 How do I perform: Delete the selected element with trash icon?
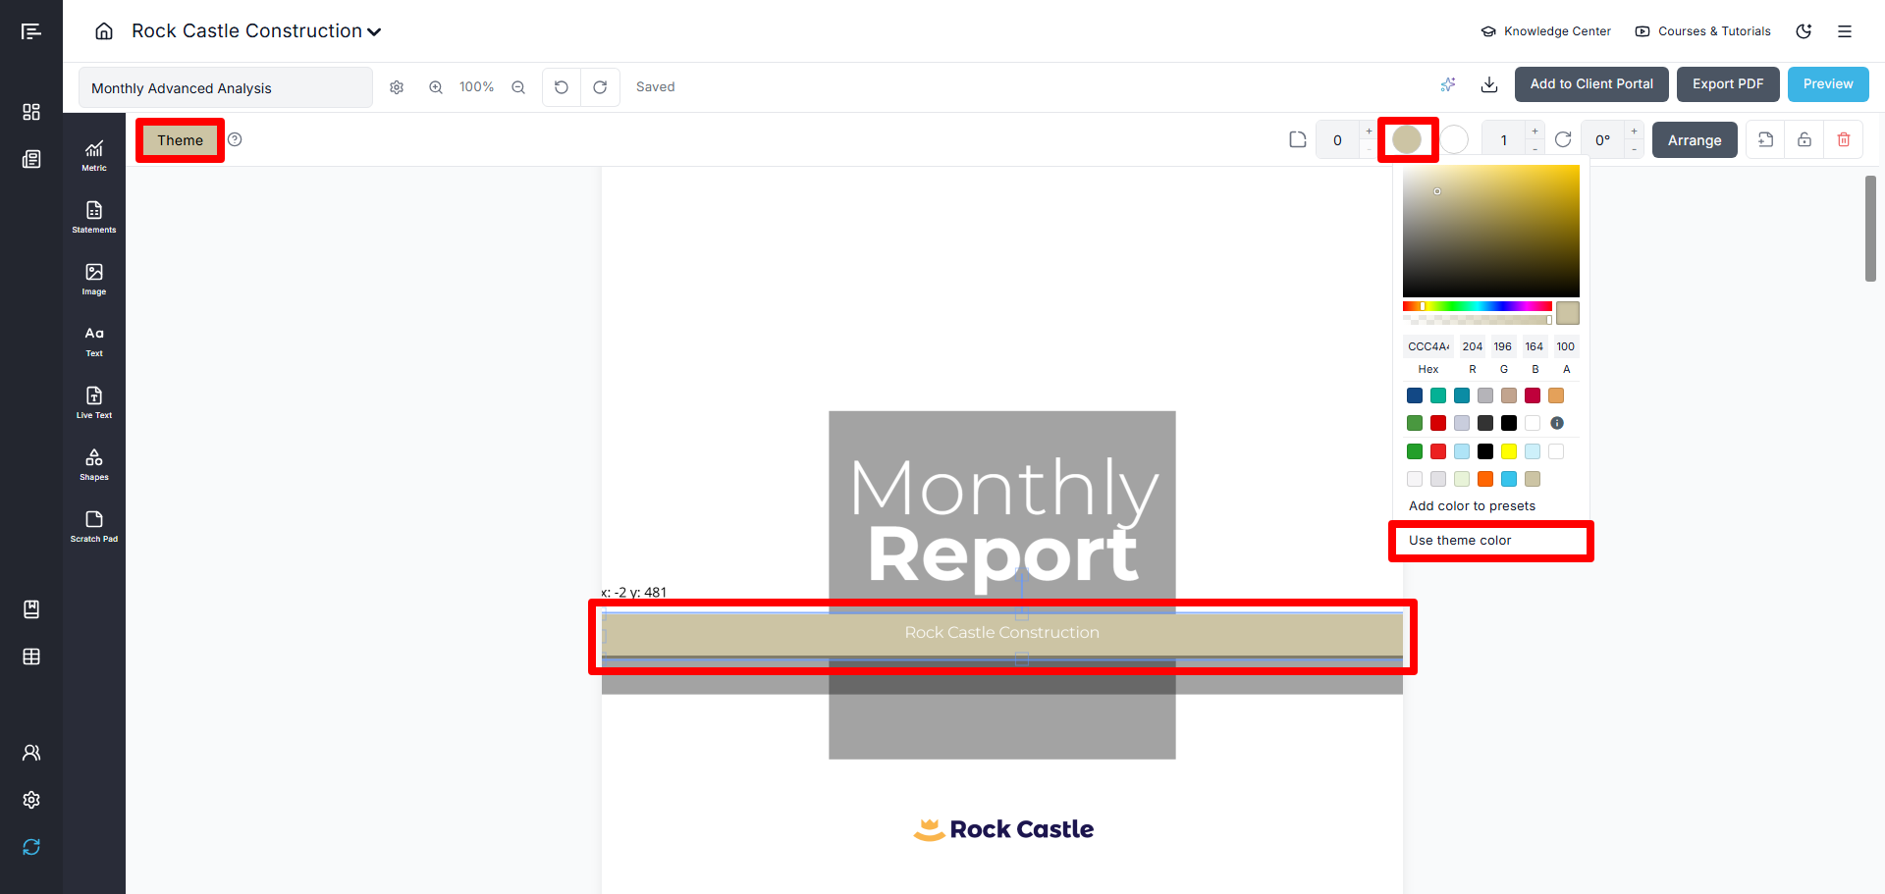tap(1844, 140)
